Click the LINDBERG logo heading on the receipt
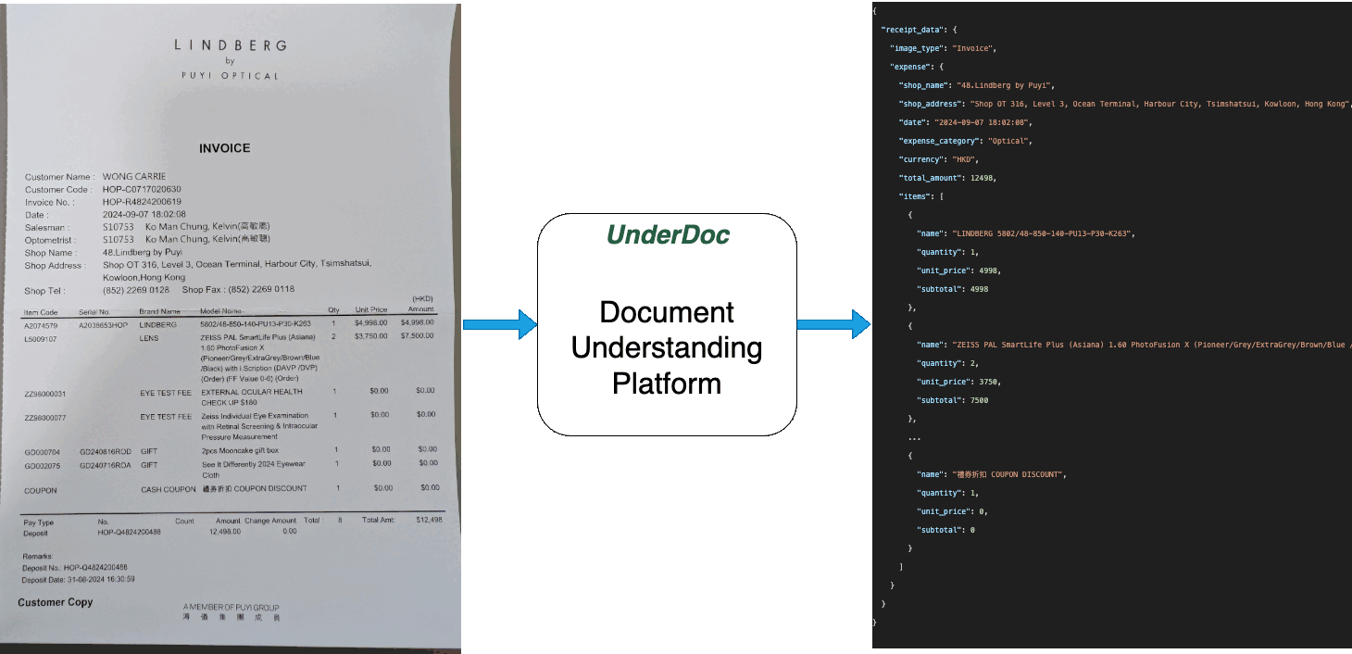Image resolution: width=1352 pixels, height=654 pixels. [231, 44]
